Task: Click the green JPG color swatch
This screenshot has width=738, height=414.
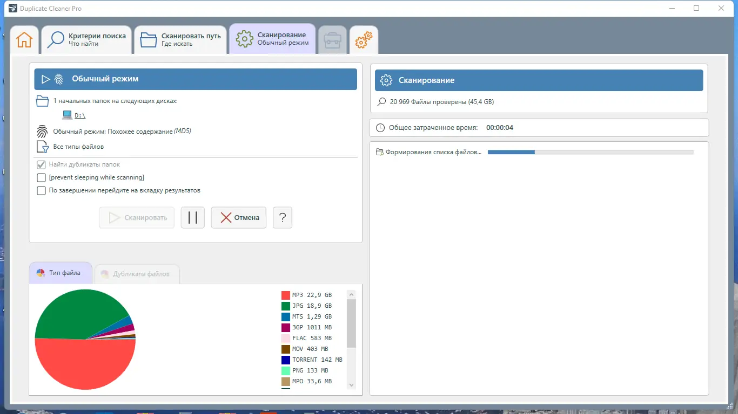Action: (286, 306)
